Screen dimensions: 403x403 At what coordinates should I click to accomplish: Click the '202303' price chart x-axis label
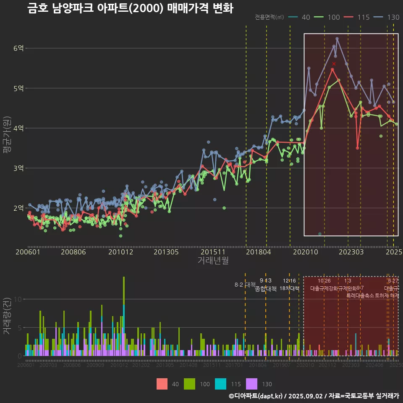coord(351,252)
